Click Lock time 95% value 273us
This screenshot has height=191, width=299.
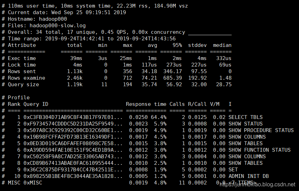tap(174, 65)
